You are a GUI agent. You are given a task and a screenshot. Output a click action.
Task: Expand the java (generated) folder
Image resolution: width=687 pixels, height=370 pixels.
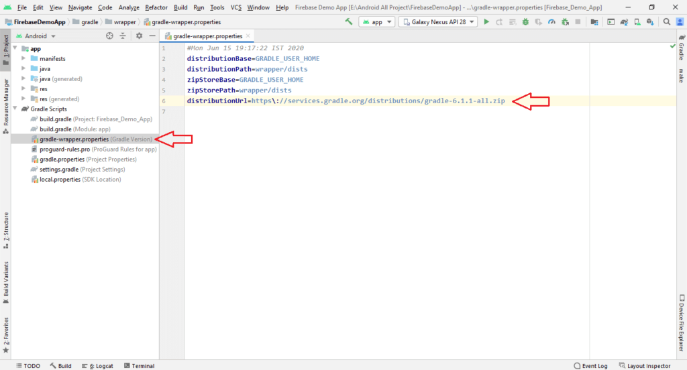23,78
